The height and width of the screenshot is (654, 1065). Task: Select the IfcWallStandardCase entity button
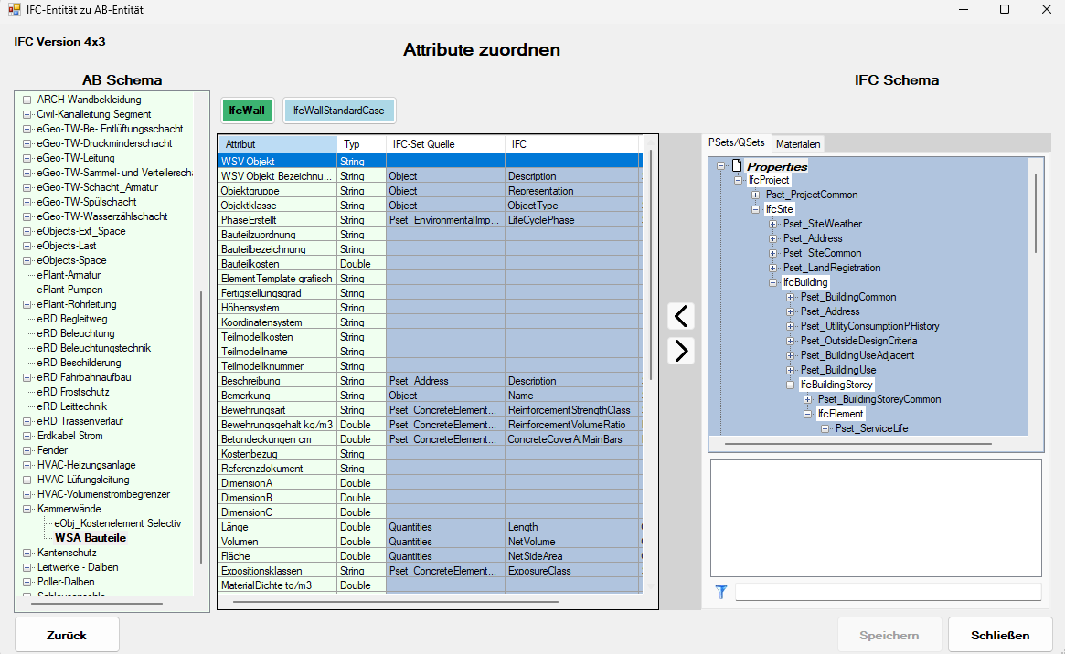[339, 111]
